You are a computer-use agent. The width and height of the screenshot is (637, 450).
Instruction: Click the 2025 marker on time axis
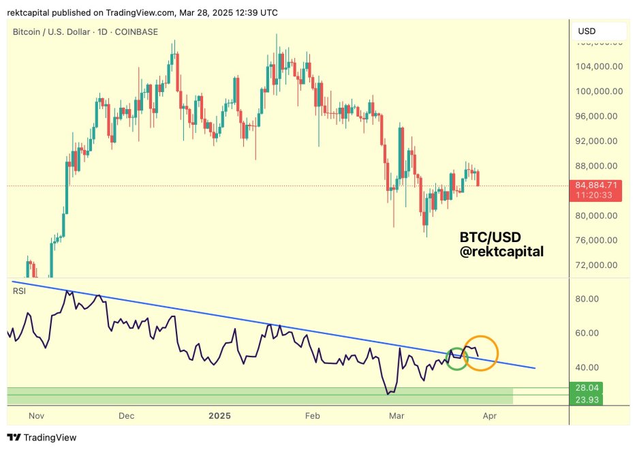coord(219,416)
